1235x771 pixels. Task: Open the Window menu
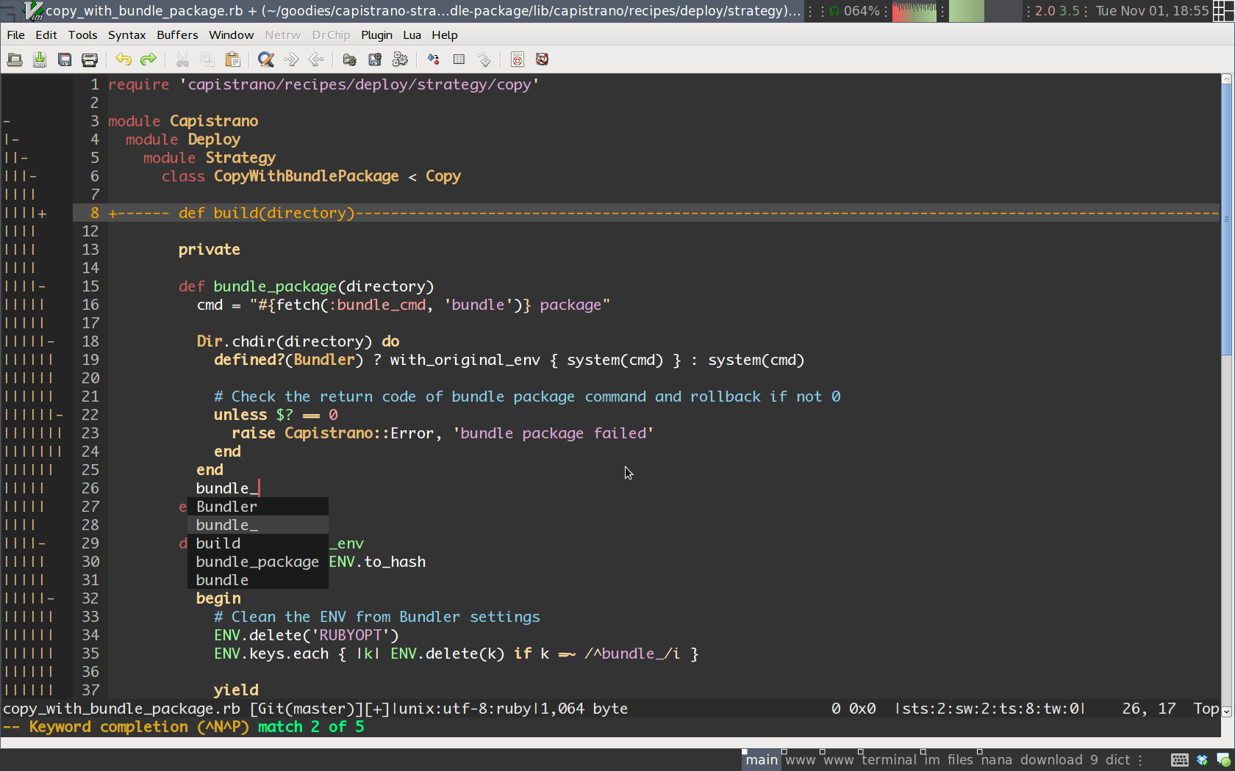(x=231, y=35)
